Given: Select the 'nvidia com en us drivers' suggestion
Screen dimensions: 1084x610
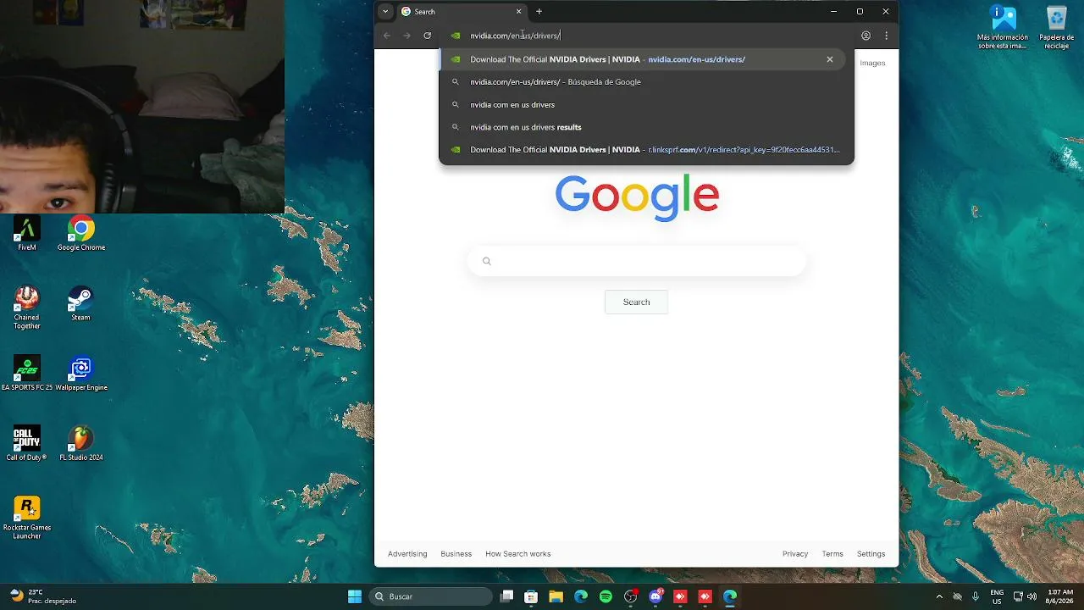Looking at the screenshot, I should (x=645, y=104).
